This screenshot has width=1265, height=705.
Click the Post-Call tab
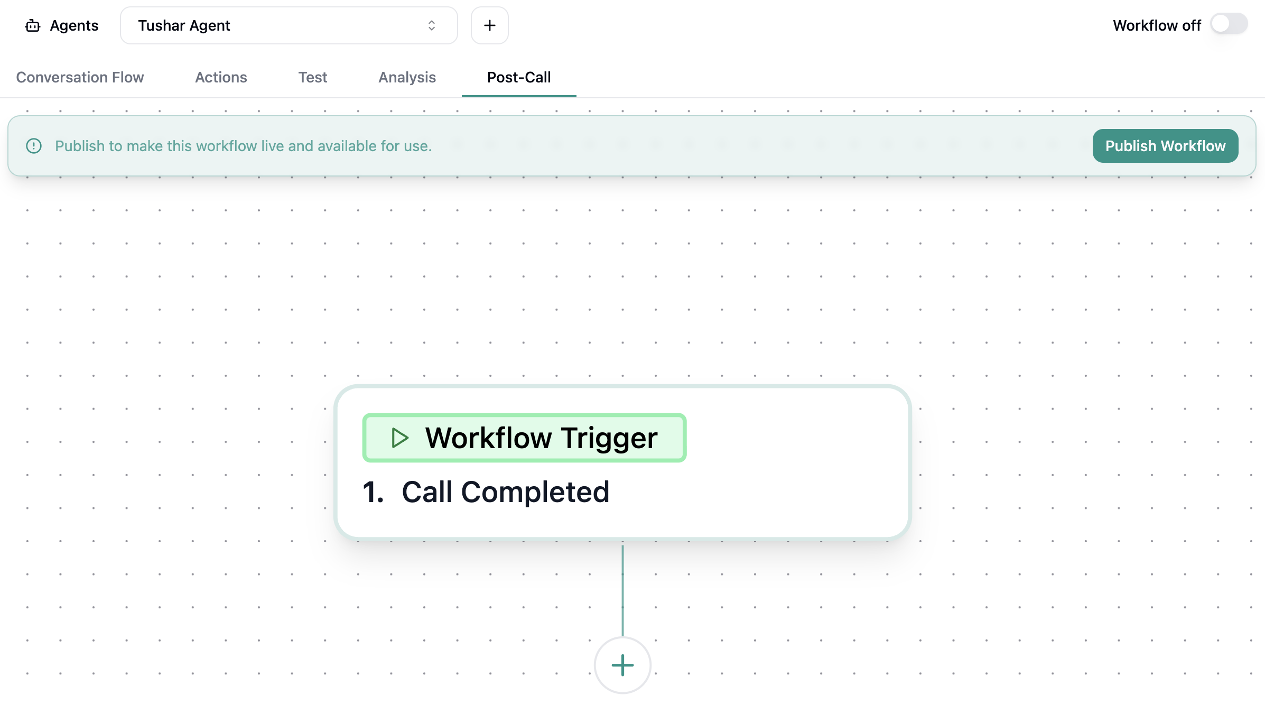click(x=518, y=77)
